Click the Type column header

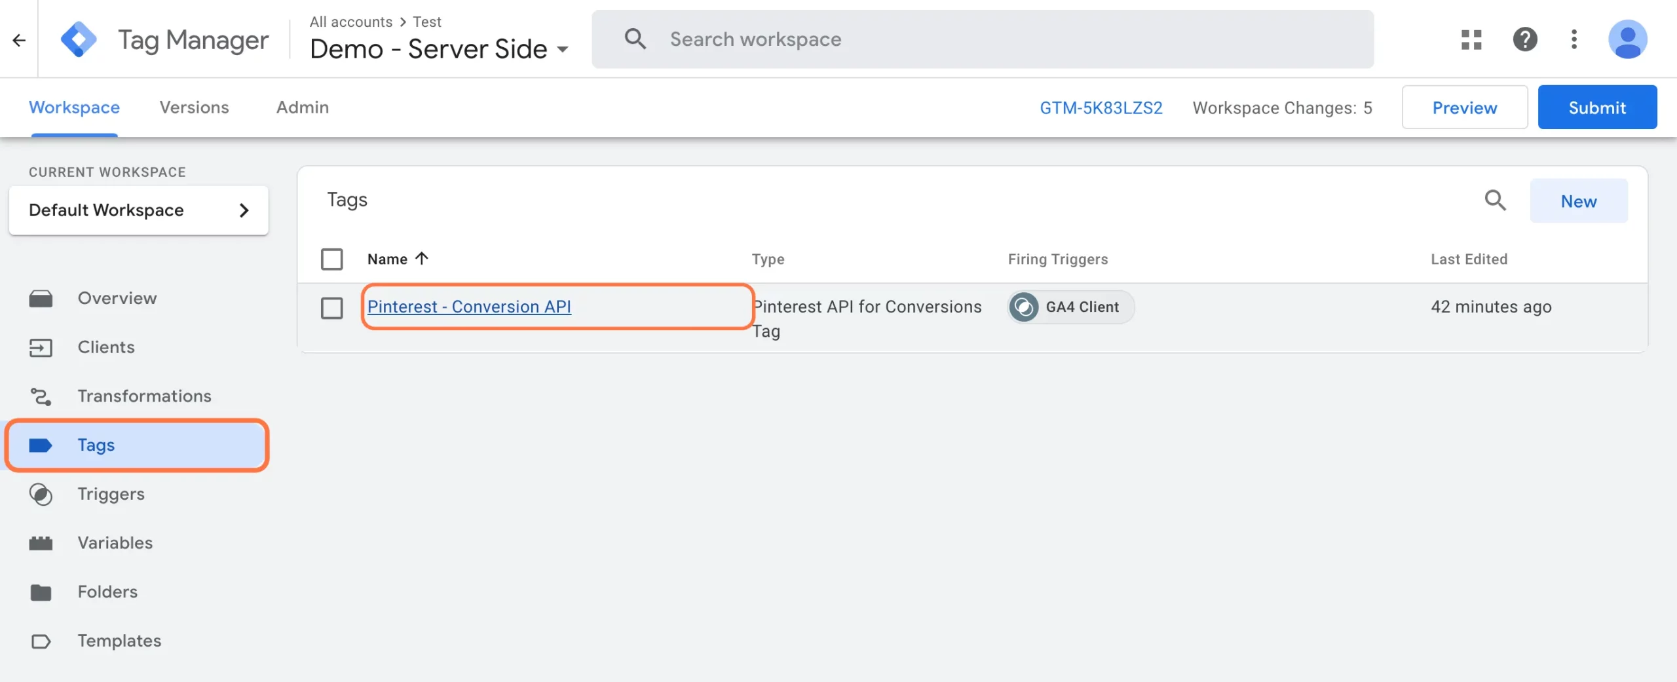tap(768, 259)
